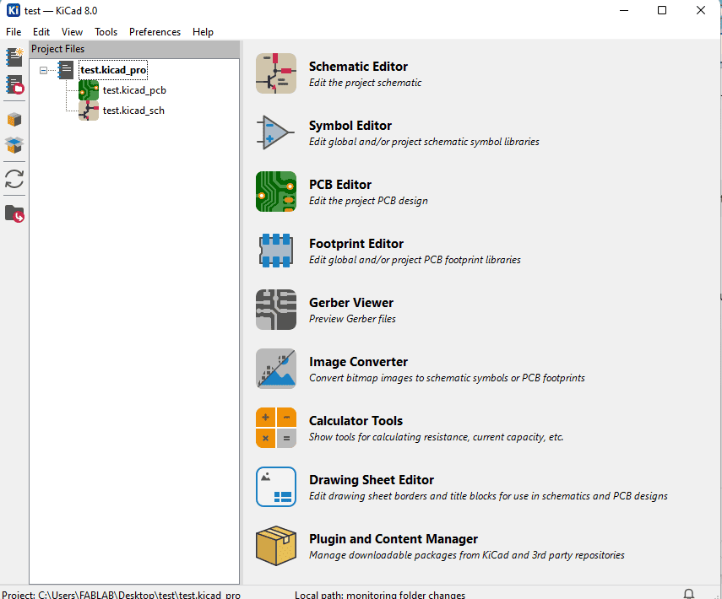Click the Refresh project tree icon
Viewport: 722px width, 599px height.
[14, 179]
